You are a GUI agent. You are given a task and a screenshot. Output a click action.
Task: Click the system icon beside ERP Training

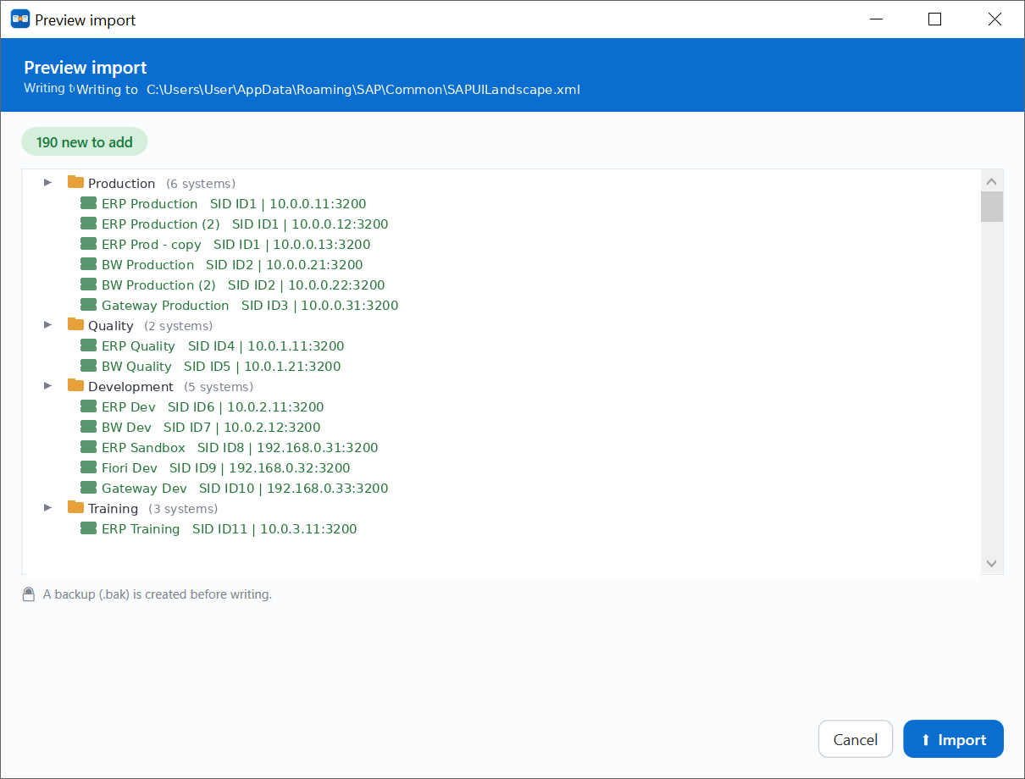coord(88,528)
